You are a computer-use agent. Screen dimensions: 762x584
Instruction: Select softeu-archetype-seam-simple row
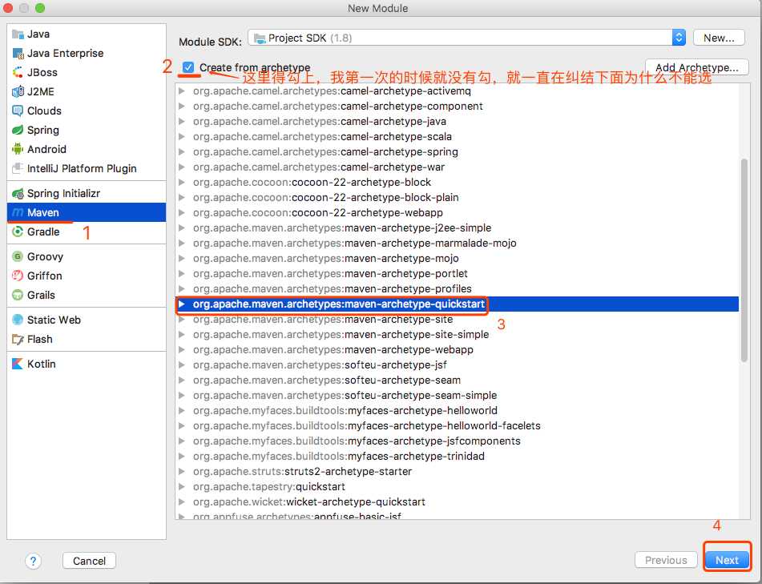click(x=457, y=396)
